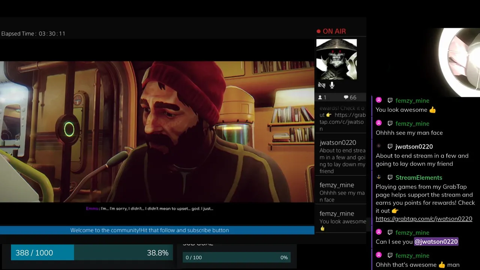Image resolution: width=480 pixels, height=270 pixels.
Task: Click "Playing games from my GrabTap" message text
Action: click(x=425, y=199)
